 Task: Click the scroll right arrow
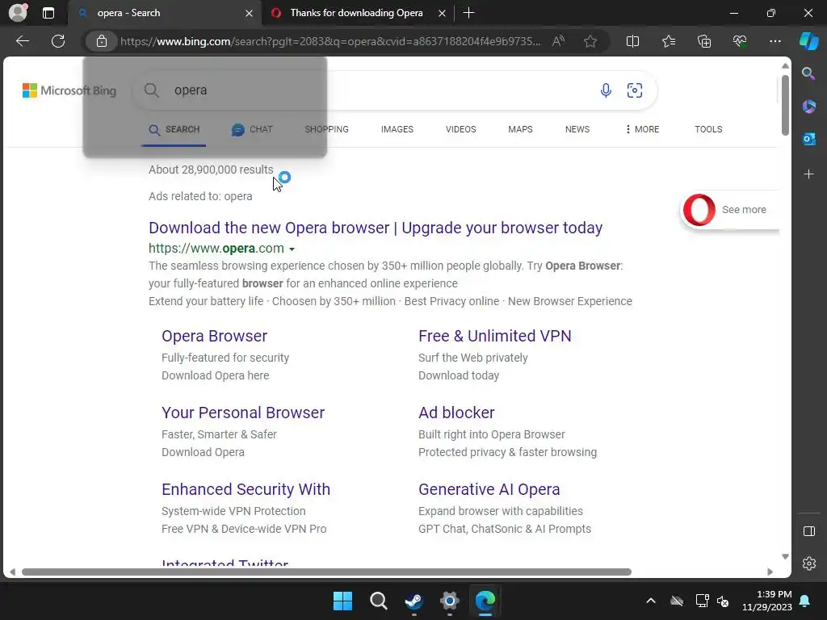click(770, 572)
